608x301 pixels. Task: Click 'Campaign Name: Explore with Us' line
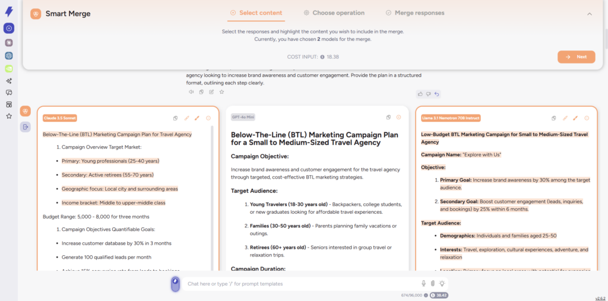(x=461, y=155)
